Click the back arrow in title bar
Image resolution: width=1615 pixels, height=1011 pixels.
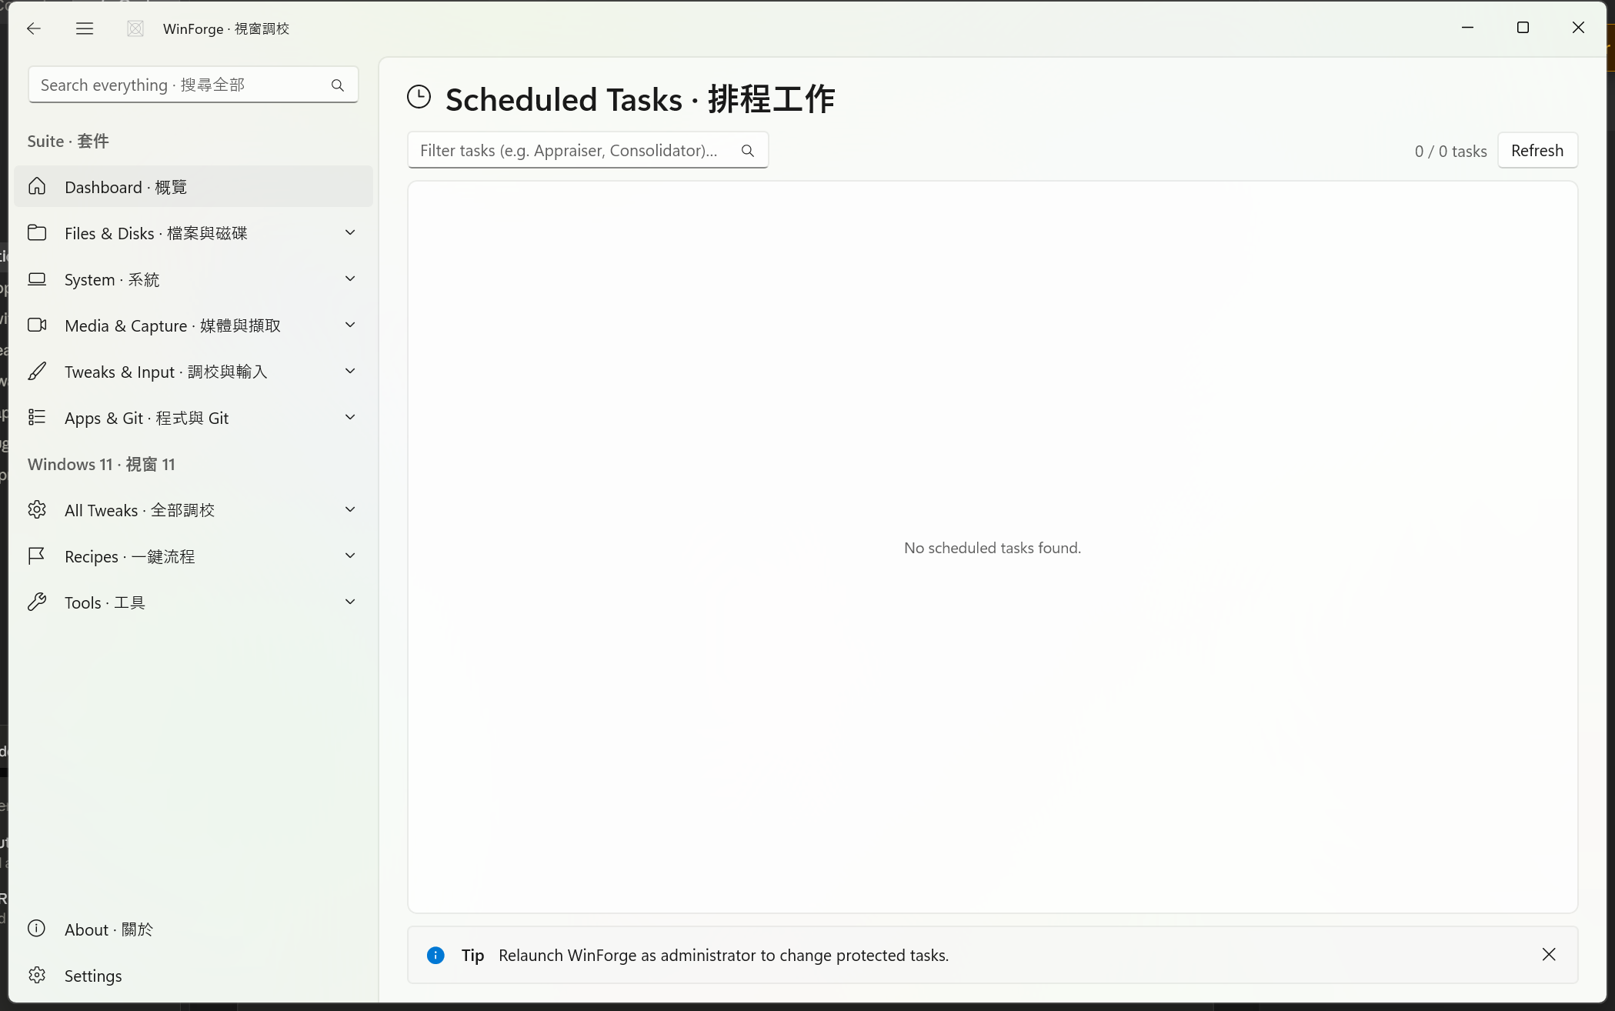(33, 28)
